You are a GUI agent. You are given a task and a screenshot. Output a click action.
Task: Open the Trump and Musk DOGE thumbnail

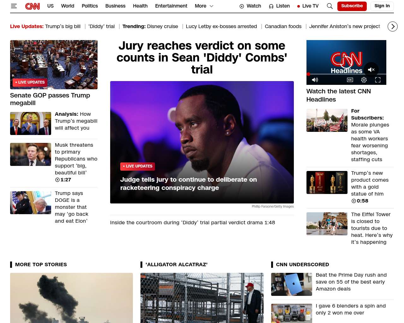coord(31,203)
